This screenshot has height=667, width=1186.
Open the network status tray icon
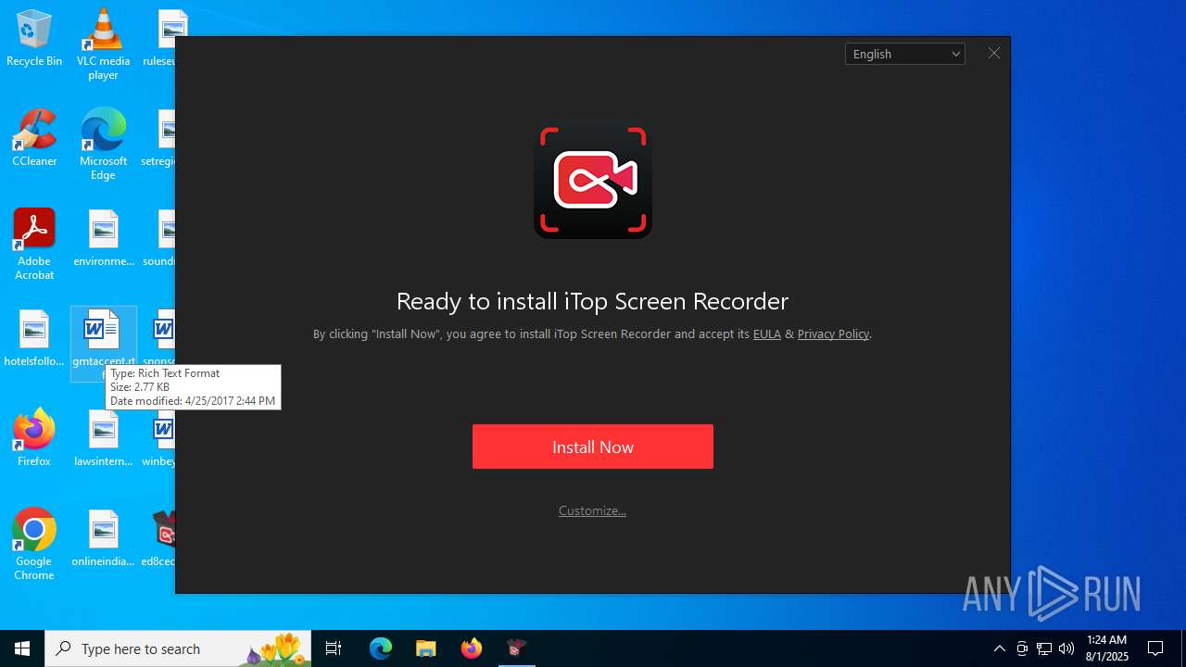click(1044, 648)
